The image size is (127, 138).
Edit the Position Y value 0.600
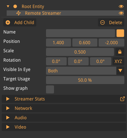point(85,43)
